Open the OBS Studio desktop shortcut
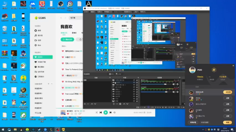The image size is (236, 132). pyautogui.click(x=61, y=5)
